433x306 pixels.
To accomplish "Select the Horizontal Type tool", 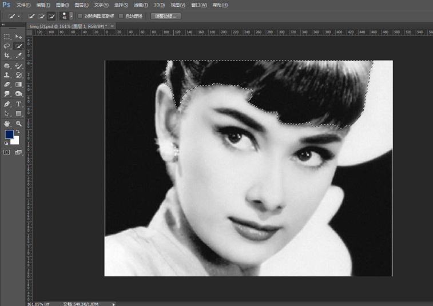I will (19, 104).
